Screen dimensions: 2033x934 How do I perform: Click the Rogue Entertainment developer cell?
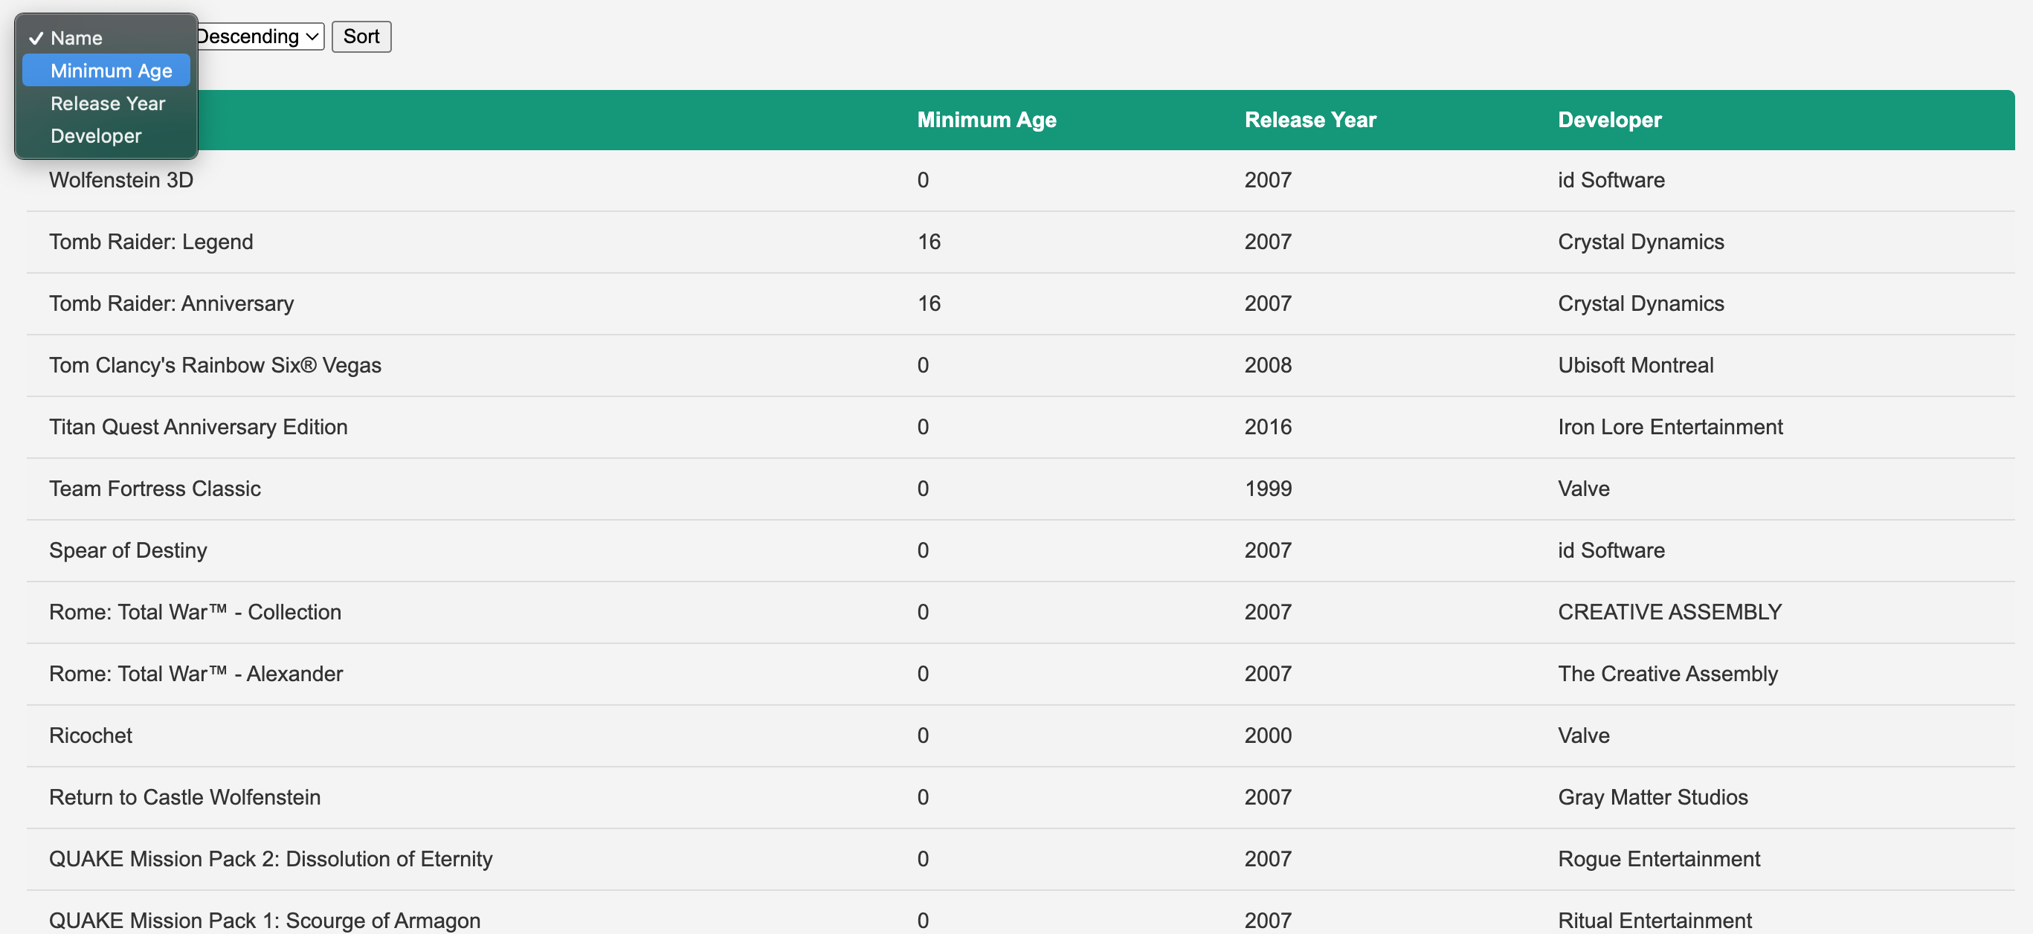1658,858
